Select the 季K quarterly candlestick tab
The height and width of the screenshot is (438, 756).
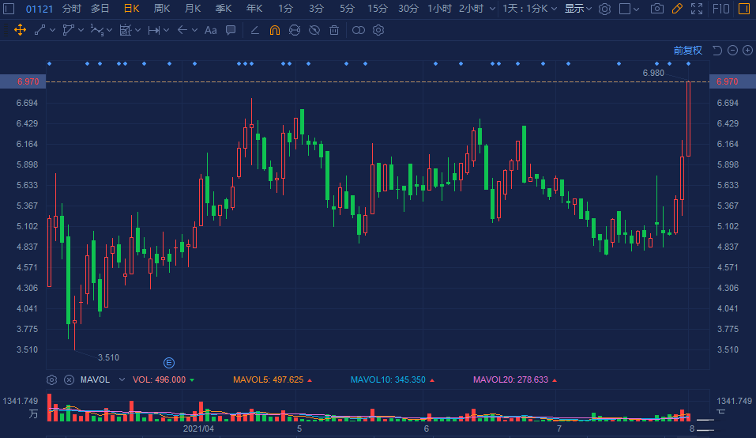[x=224, y=9]
